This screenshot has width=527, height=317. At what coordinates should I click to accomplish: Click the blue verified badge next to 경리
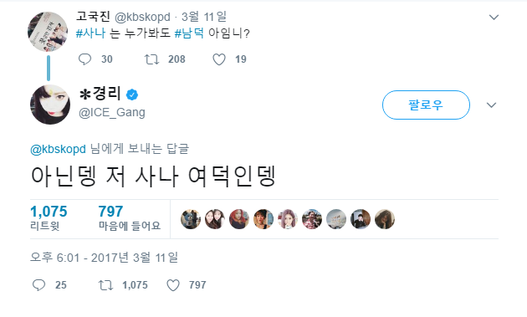132,95
